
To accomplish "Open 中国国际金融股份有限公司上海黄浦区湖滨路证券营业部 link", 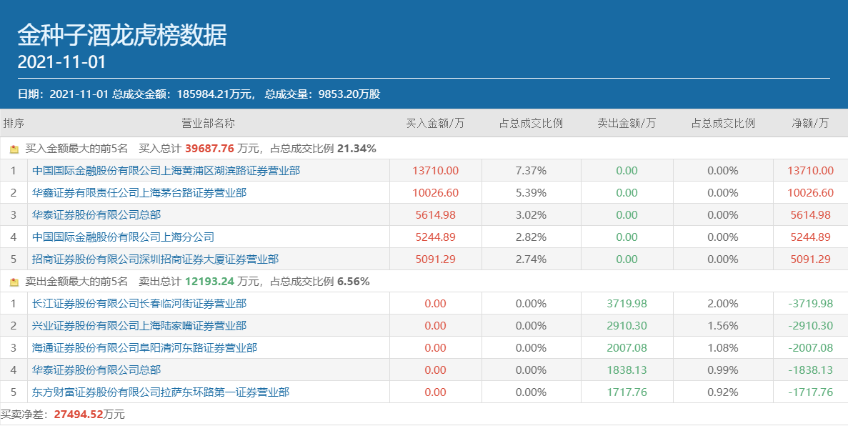I will 166,171.
